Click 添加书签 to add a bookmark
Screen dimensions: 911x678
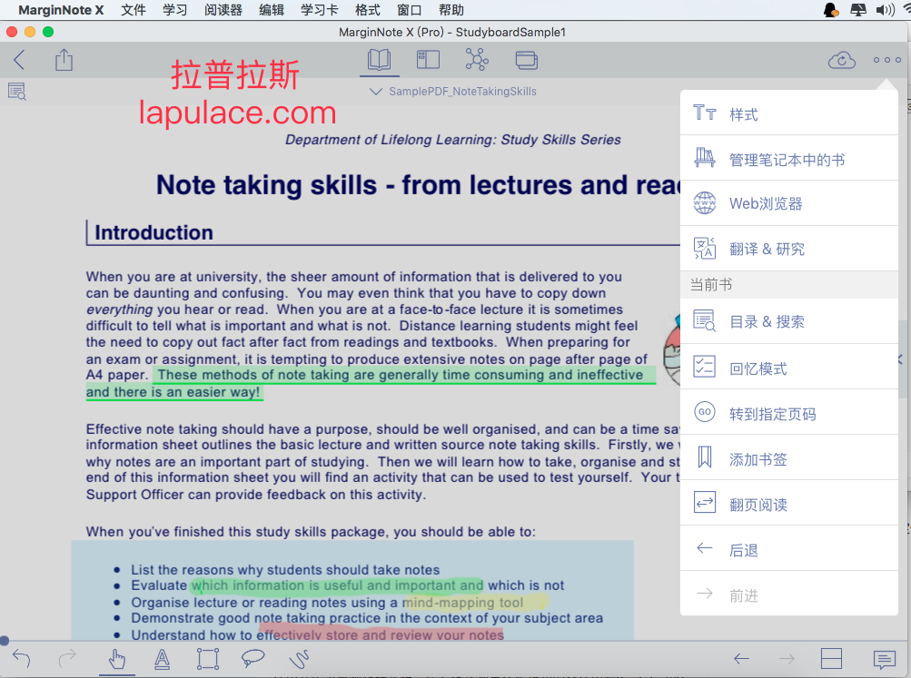(789, 458)
